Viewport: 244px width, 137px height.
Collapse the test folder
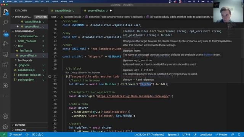[20, 46]
